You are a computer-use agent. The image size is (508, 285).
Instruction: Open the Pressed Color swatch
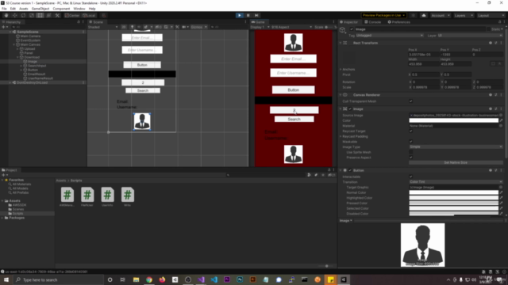[x=453, y=203]
